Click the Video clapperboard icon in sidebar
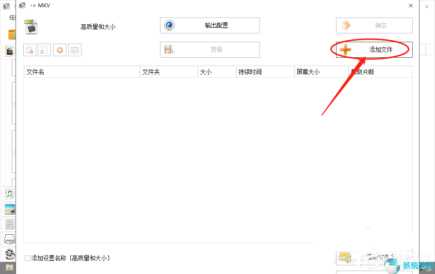This screenshot has width=435, height=274. (9, 50)
